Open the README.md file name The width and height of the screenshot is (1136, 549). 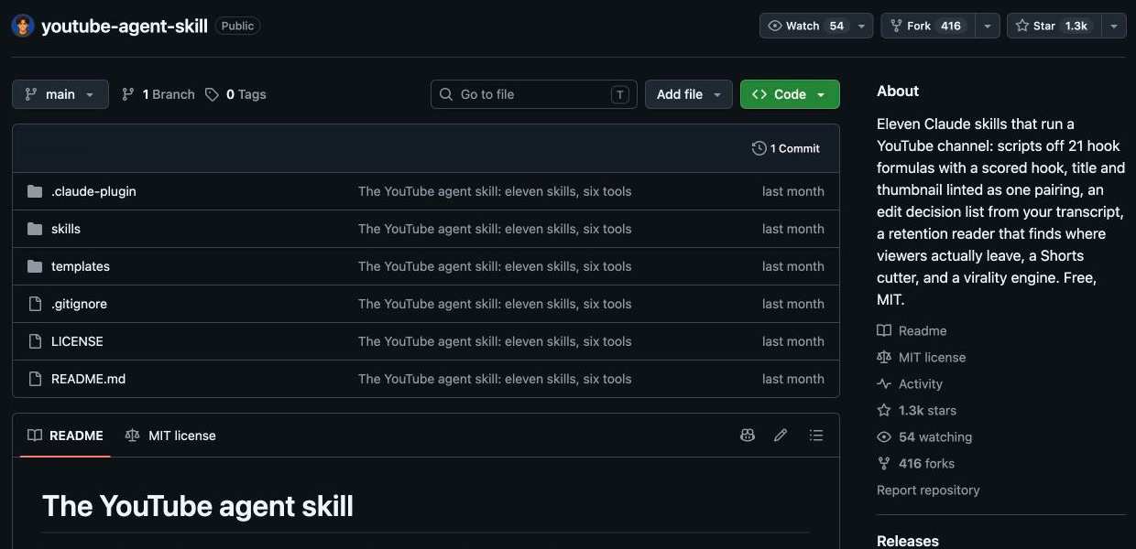88,379
